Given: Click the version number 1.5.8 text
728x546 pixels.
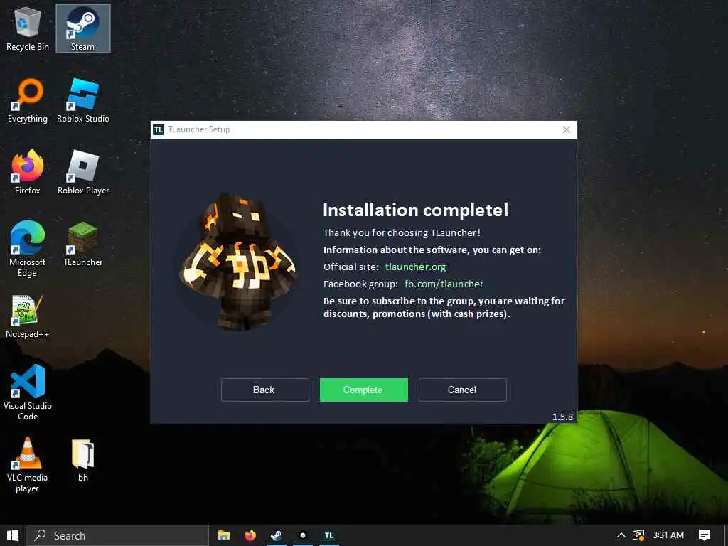Looking at the screenshot, I should [562, 417].
